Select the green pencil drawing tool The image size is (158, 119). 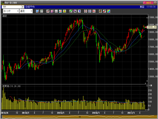(71, 11)
